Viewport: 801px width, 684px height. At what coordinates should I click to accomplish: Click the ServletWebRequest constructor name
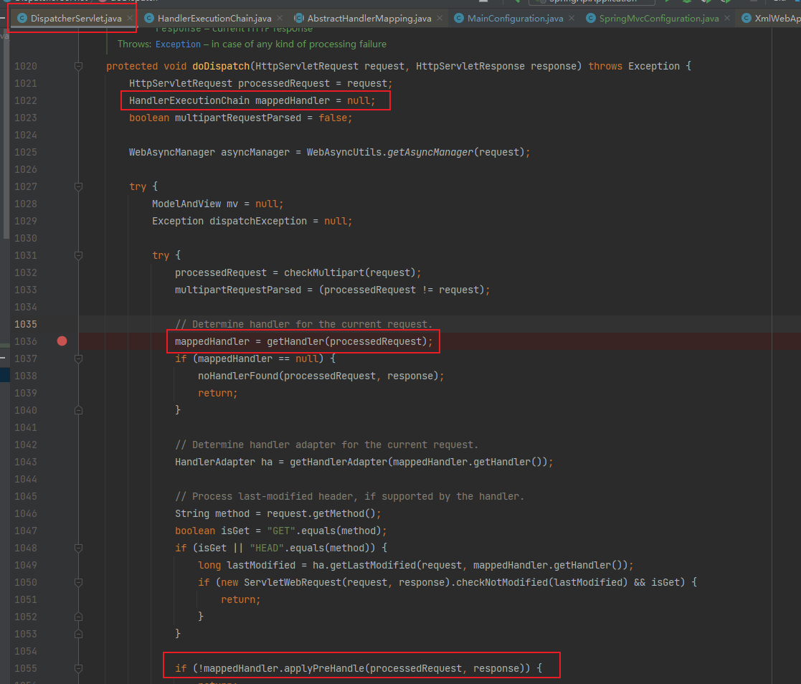click(x=292, y=582)
